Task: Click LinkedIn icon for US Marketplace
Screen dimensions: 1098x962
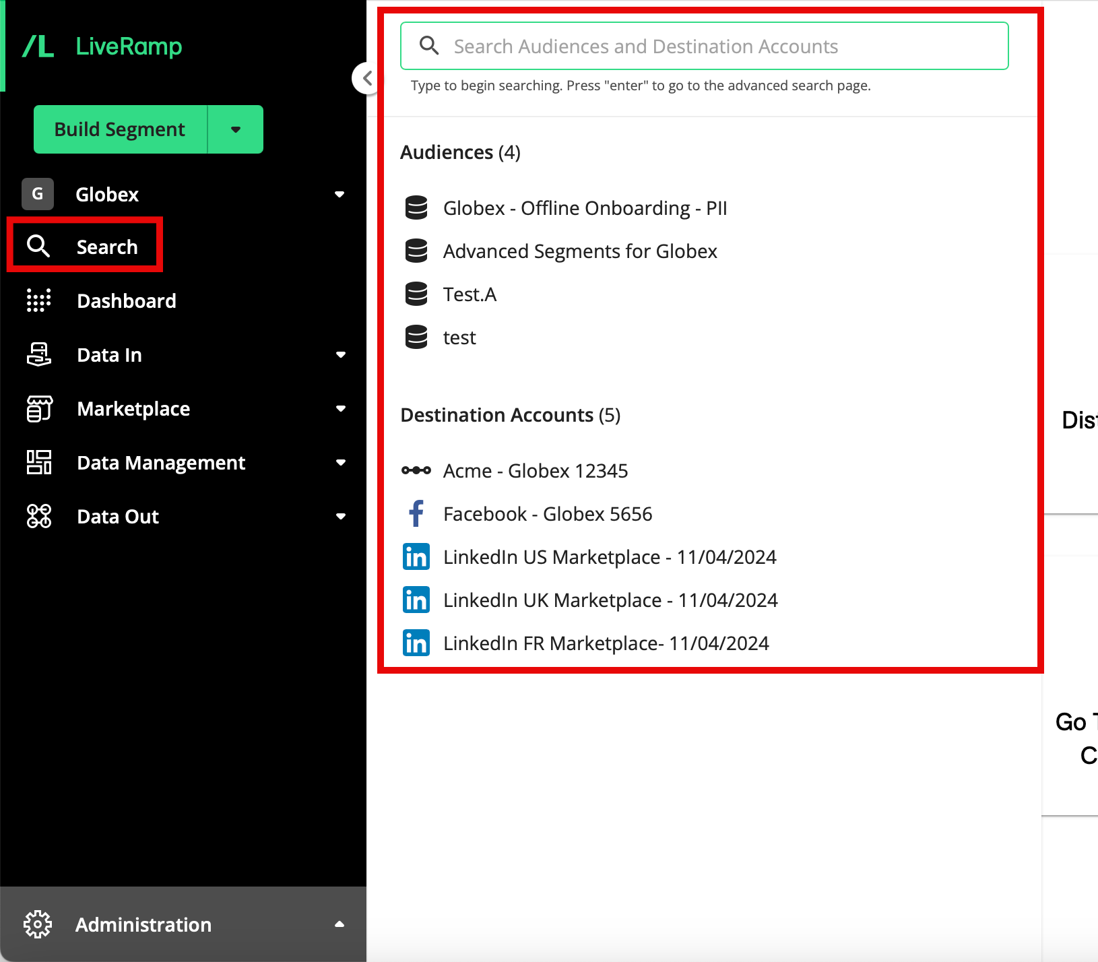Action: tap(416, 556)
